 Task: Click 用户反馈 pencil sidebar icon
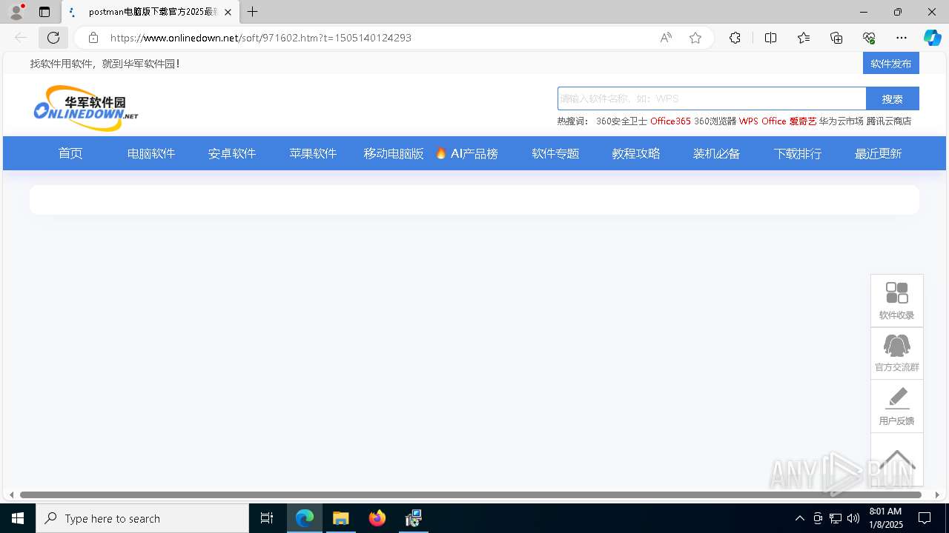897,406
